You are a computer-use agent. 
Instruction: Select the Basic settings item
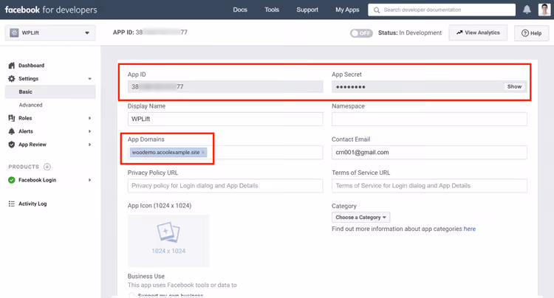(x=50, y=91)
